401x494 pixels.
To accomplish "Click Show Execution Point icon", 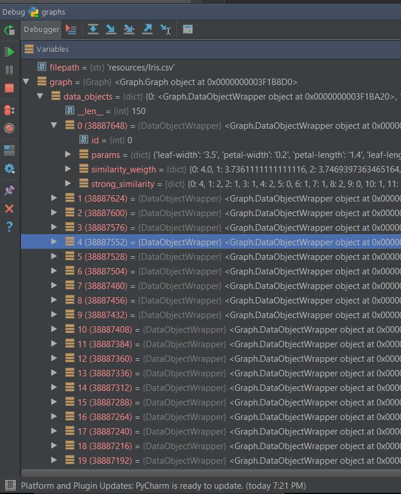I will [x=71, y=30].
